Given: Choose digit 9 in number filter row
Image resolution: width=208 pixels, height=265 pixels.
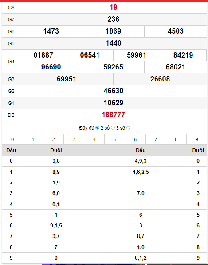Looking at the screenshot, I should [x=196, y=139].
